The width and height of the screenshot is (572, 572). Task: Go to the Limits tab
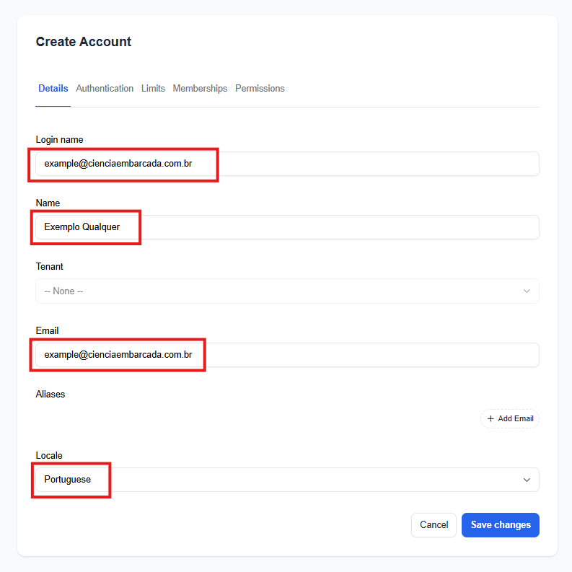pos(153,89)
